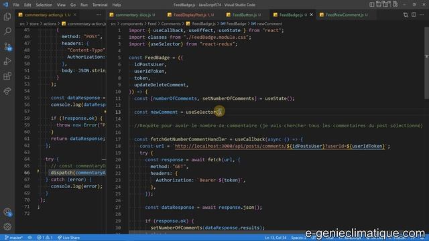Open the Help menu

116,5
